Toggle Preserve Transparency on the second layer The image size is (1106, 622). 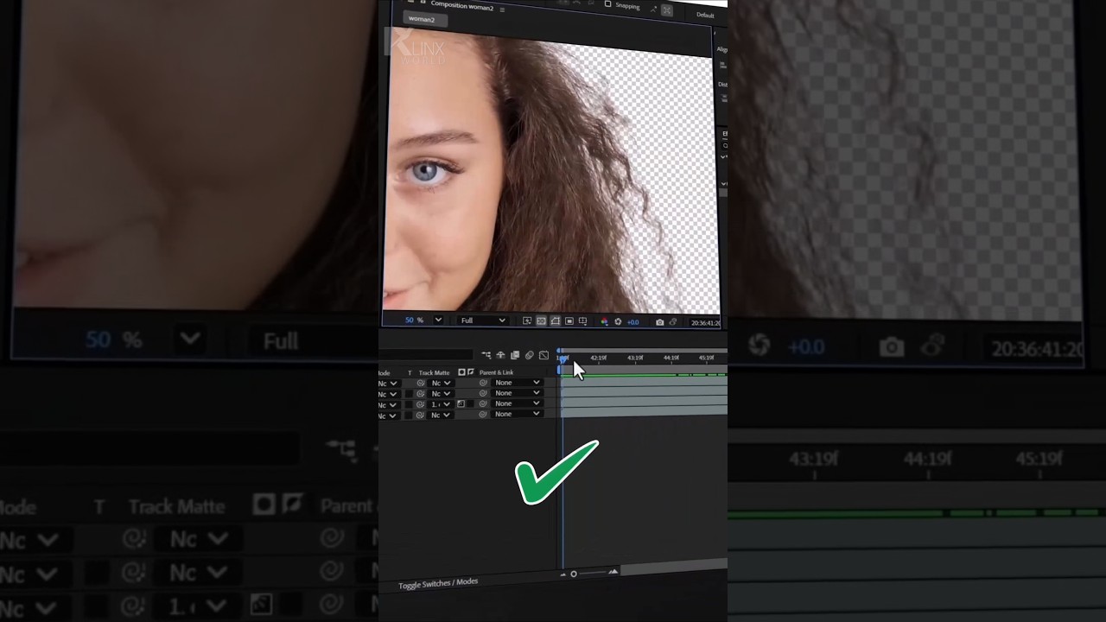(x=410, y=394)
